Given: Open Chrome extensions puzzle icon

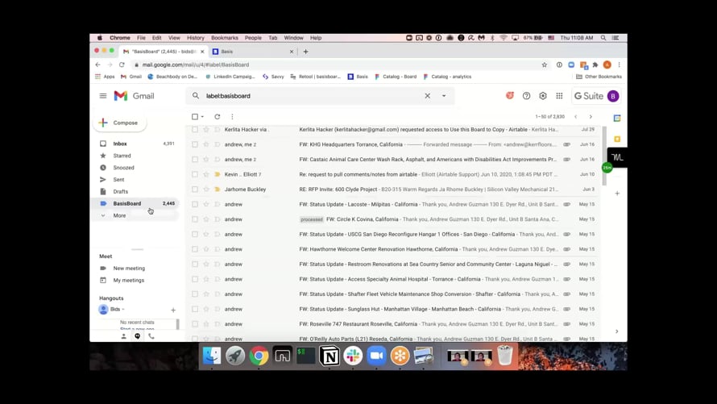Looking at the screenshot, I should (595, 65).
